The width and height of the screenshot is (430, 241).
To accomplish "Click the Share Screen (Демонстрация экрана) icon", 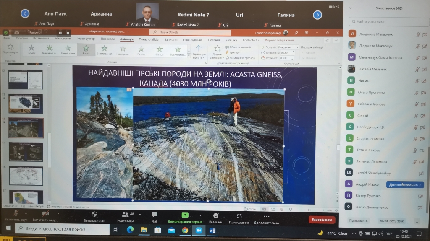I will pos(185,215).
